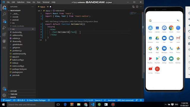Click errors and warnings count in status bar
Viewport: 190px width, 107px height.
pos(21,100)
